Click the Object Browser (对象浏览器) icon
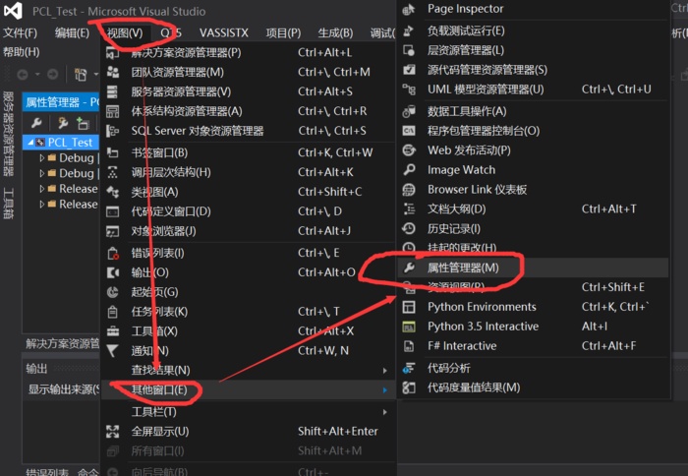 [x=113, y=231]
